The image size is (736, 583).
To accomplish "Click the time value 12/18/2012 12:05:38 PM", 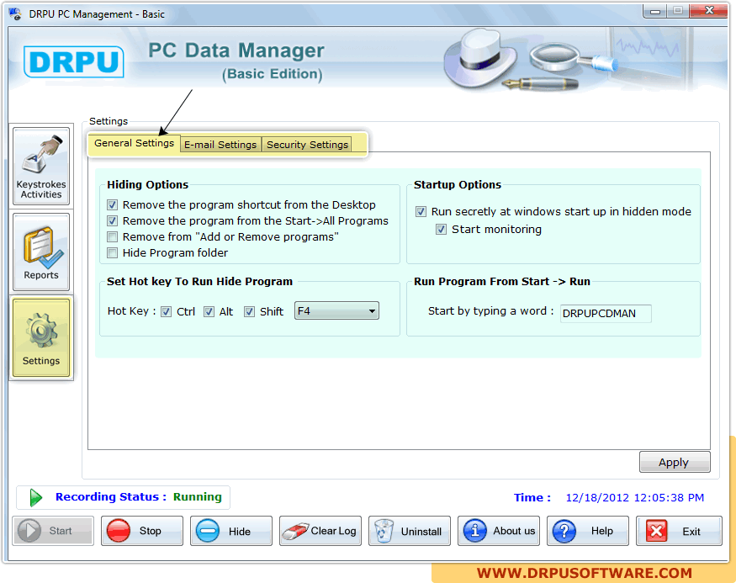I will (634, 497).
